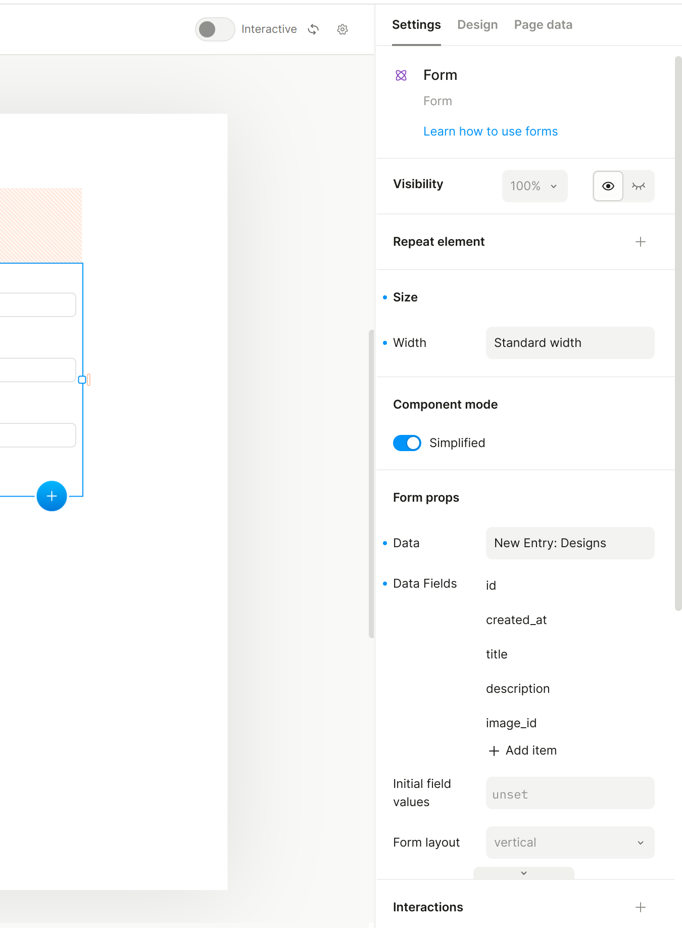Image resolution: width=682 pixels, height=928 pixels.
Task: Switch to the Page data tab
Action: tap(543, 25)
